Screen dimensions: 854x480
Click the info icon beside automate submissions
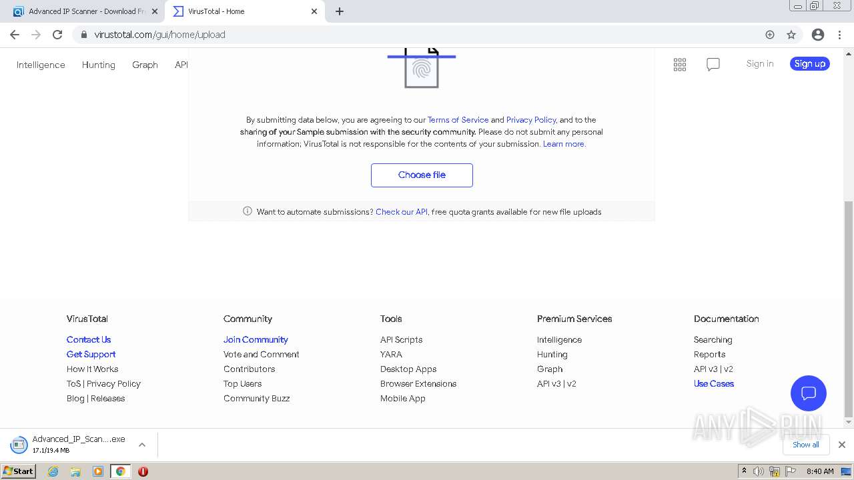pos(248,211)
